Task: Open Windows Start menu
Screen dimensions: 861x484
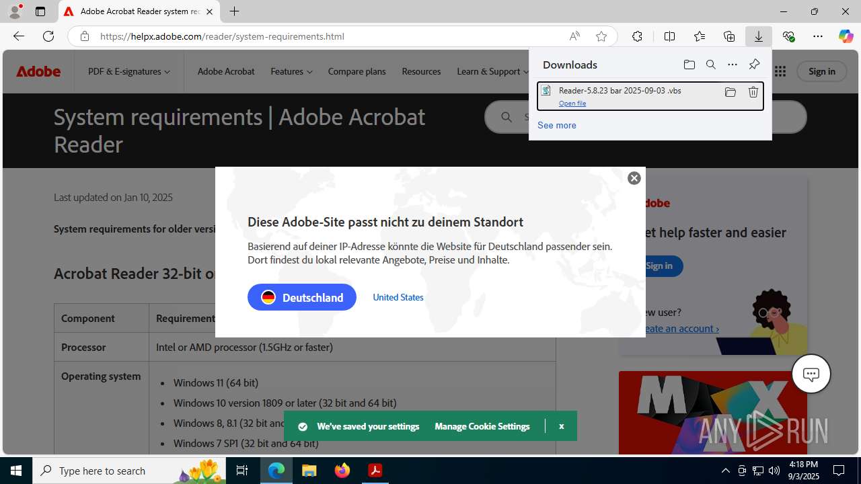Action: [x=16, y=471]
